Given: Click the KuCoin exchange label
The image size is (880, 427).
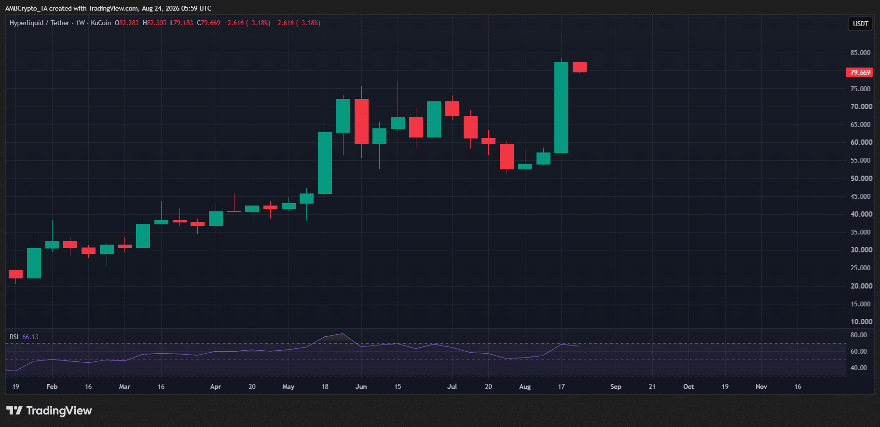Looking at the screenshot, I should point(101,23).
